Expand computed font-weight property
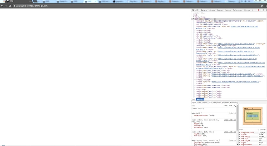The width and height of the screenshot is (267, 146). 240,141
